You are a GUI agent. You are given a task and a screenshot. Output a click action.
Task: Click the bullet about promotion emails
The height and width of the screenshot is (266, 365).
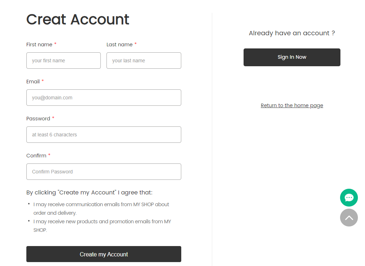(x=102, y=226)
